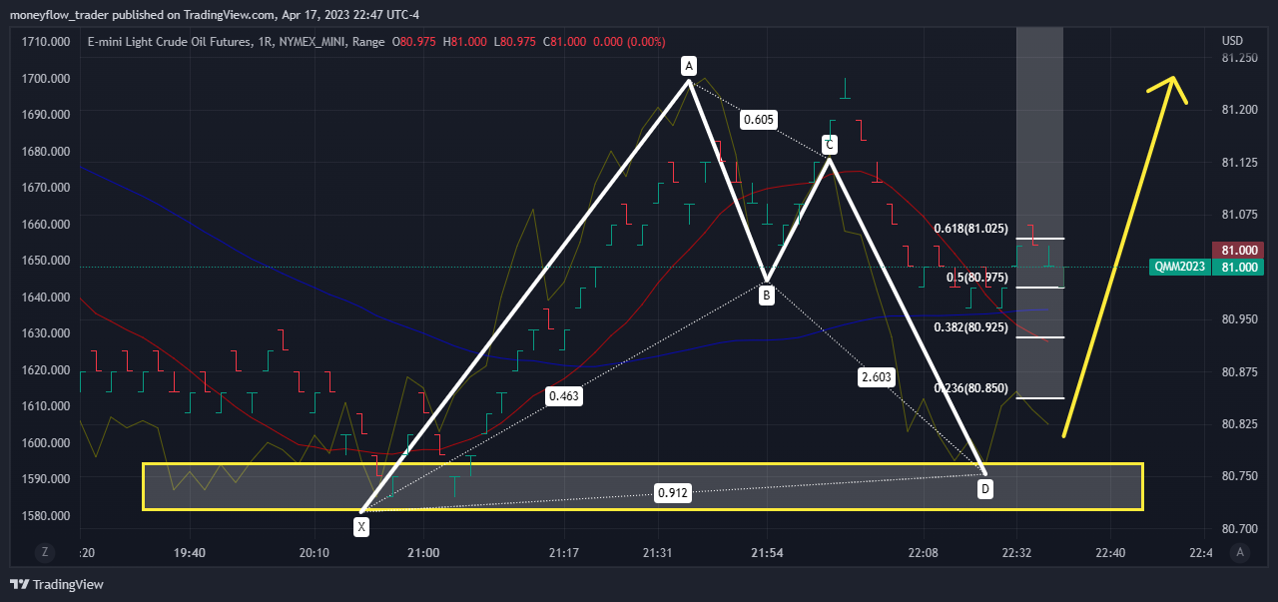Click the red 81.000 last price label
The height and width of the screenshot is (602, 1278).
coord(1239,250)
